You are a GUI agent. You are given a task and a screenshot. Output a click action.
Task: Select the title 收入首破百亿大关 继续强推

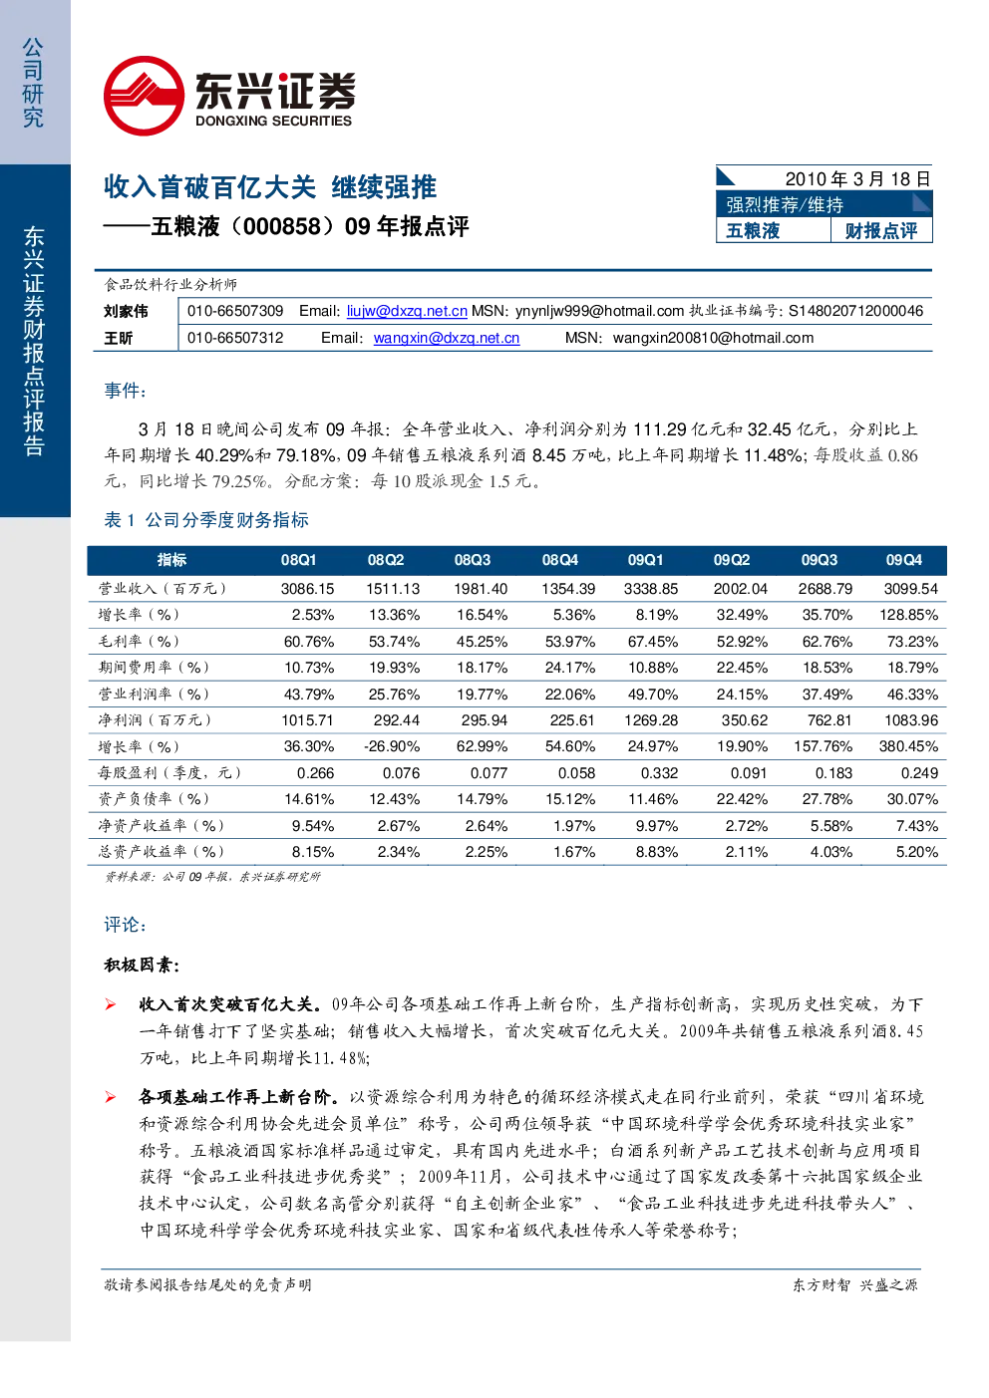270,187
